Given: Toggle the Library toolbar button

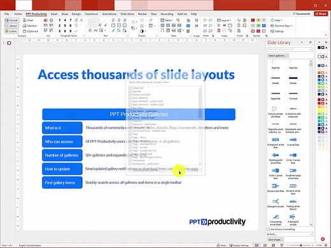Looking at the screenshot, I should point(11,25).
